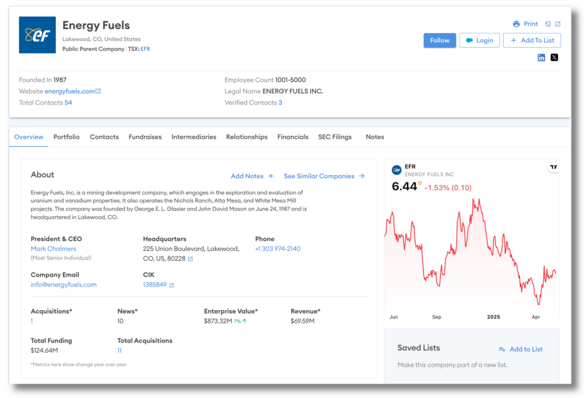
Task: Open the X (Twitter) profile icon
Action: 554,57
